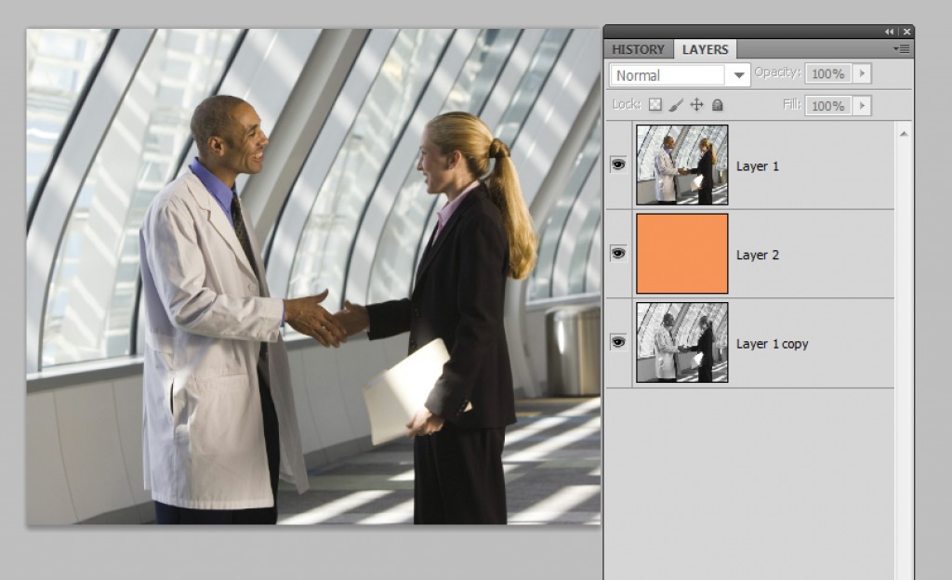
Task: Switch to the History tab
Action: [x=638, y=49]
